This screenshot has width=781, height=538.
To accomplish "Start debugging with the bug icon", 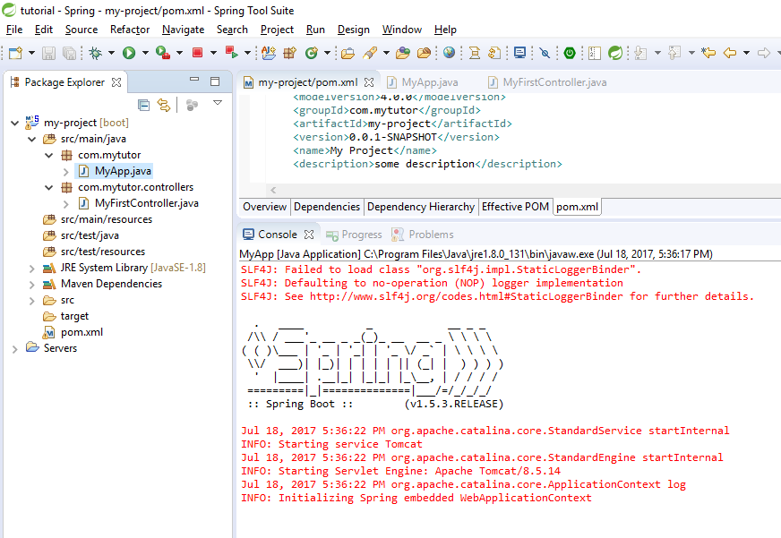I will tap(95, 53).
